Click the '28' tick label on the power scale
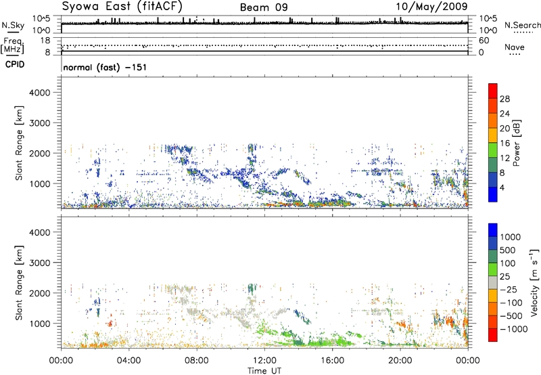 point(504,99)
